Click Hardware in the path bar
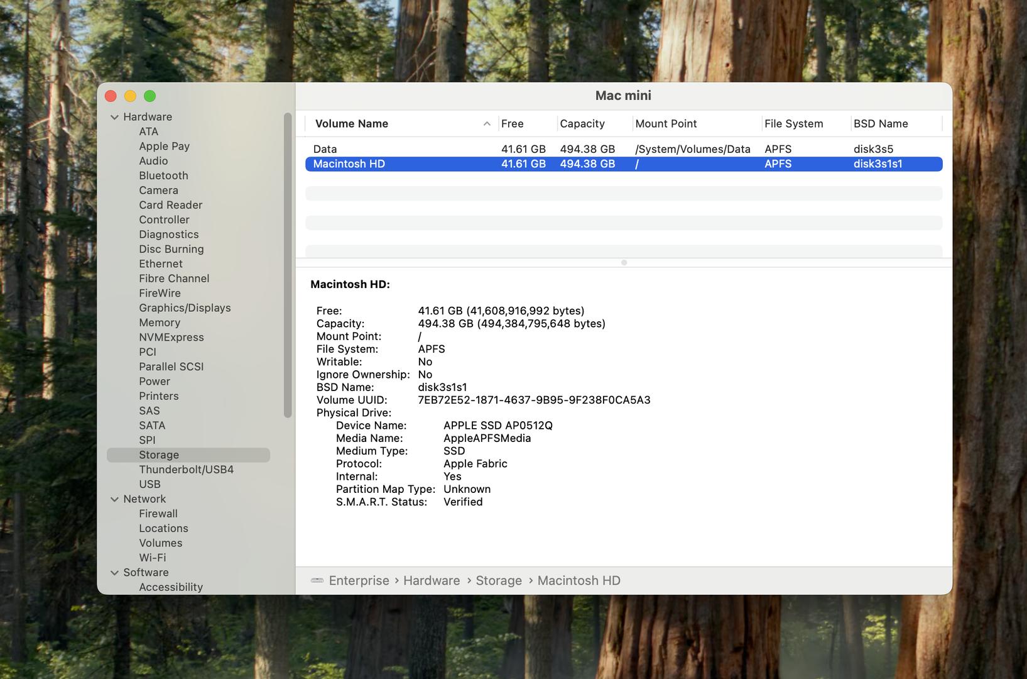Screen dimensions: 1027x679 (432, 581)
